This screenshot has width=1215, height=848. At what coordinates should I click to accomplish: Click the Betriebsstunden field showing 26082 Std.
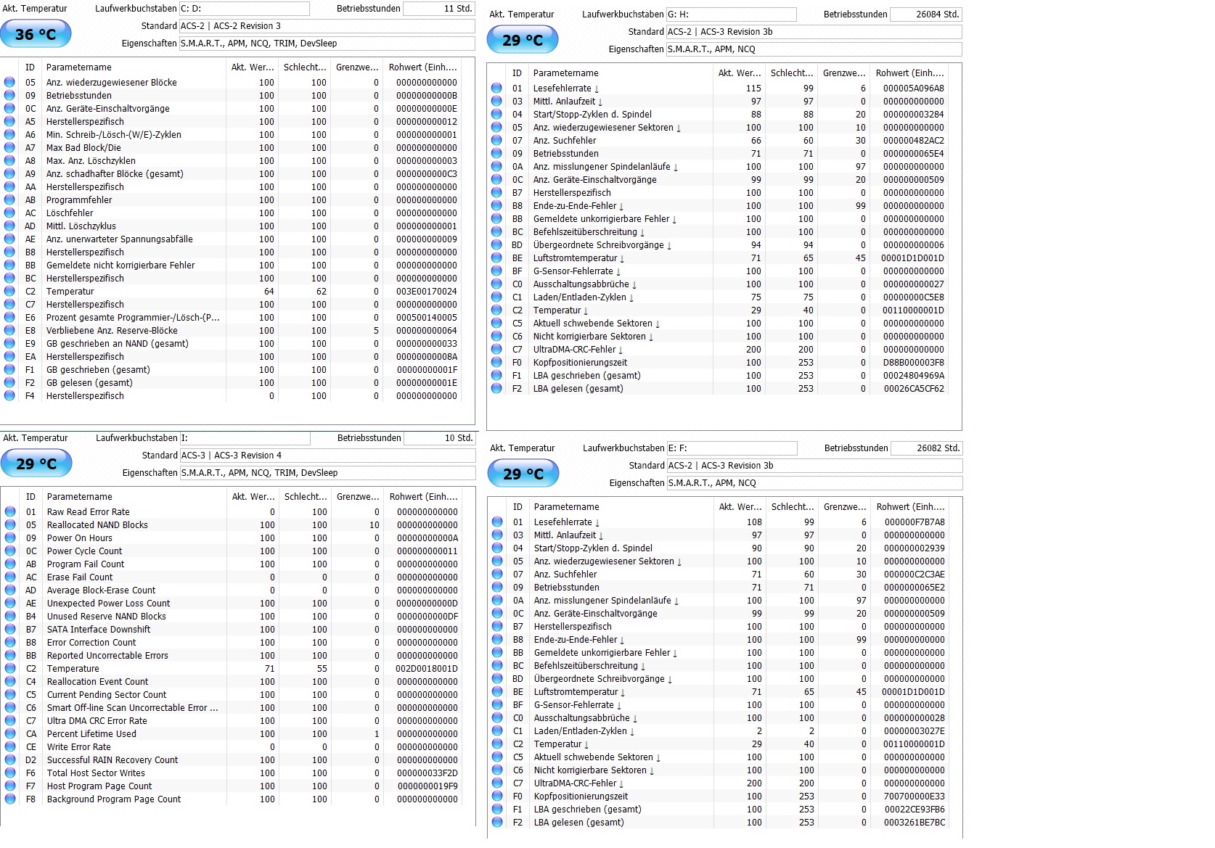926,448
